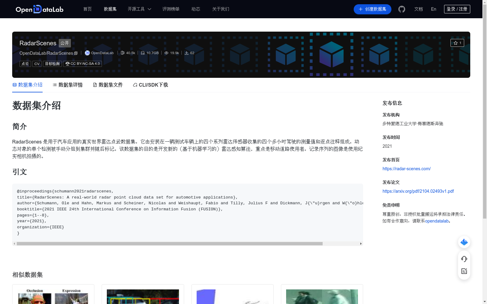
Task: Switch to the 数据集详情 tab
Action: (68, 85)
